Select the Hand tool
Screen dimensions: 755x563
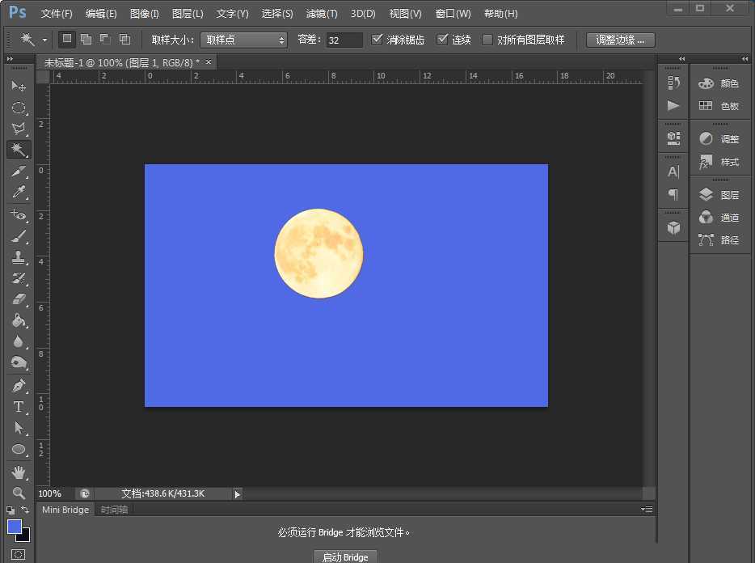coord(19,472)
